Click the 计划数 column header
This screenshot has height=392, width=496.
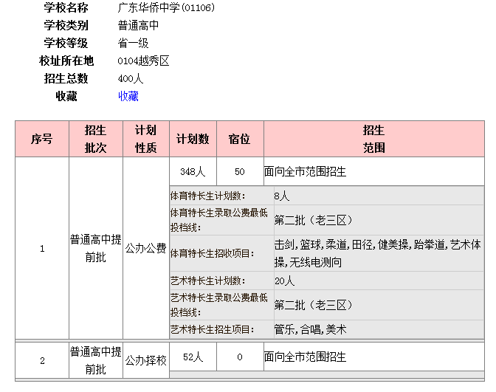pos(193,139)
